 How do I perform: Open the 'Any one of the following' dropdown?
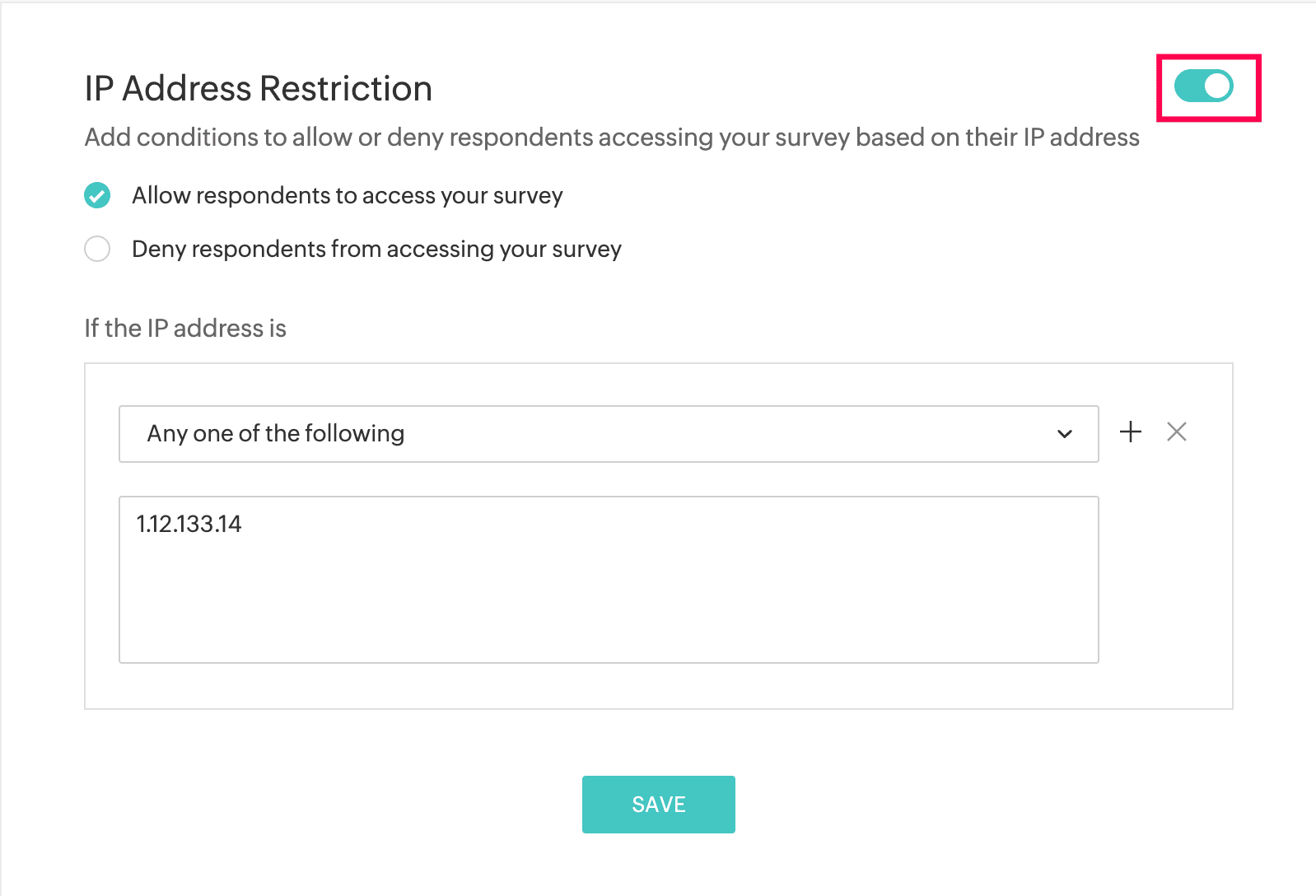(x=609, y=434)
